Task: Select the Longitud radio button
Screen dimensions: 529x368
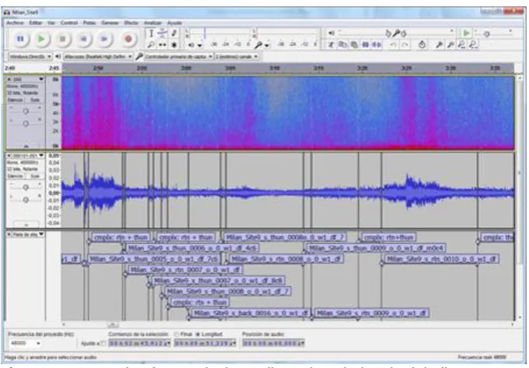Action: coord(198,334)
